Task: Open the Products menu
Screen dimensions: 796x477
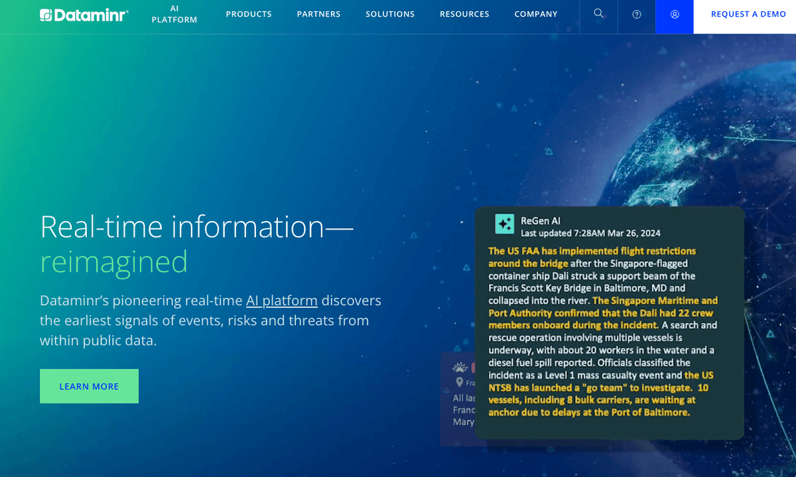Action: point(249,14)
